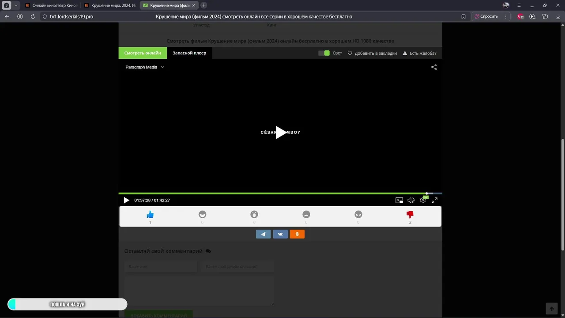Enter fullscreen mode in the player
This screenshot has width=565, height=318.
pos(434,200)
